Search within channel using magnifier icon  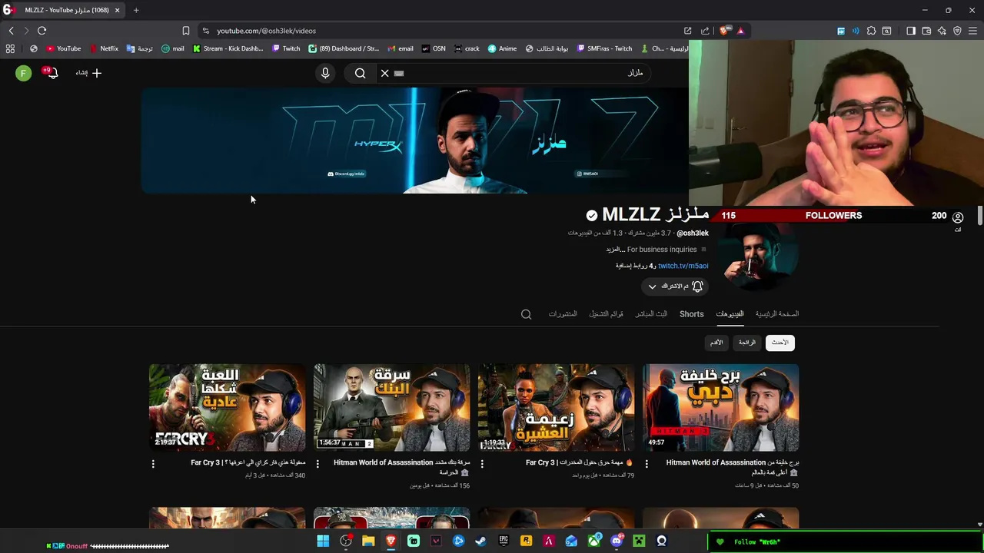click(526, 314)
